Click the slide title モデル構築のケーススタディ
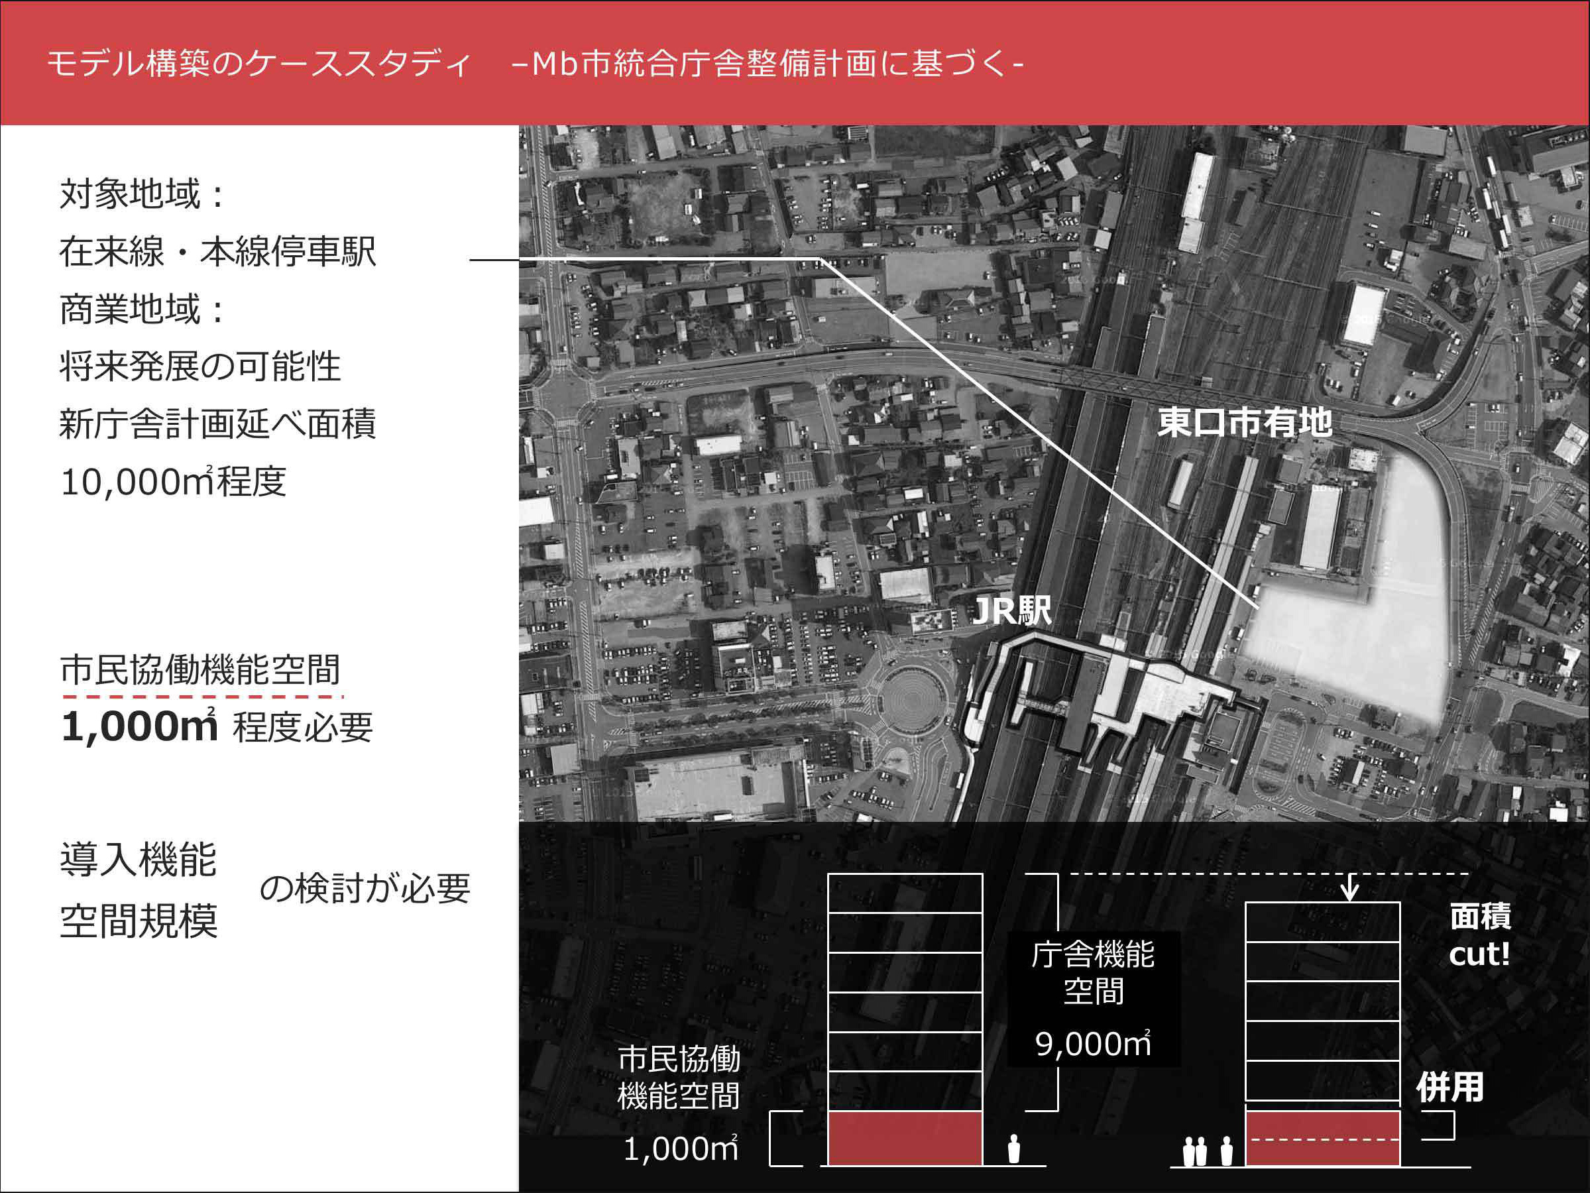 click(x=258, y=63)
